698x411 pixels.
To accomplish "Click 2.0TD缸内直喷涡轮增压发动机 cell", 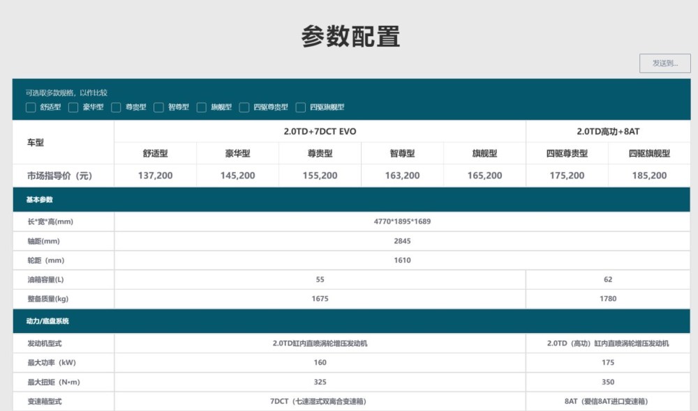I will pyautogui.click(x=320, y=343).
